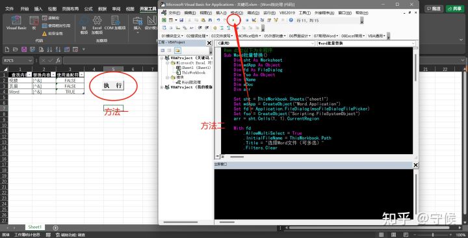Click New file icon in Excel quick access toolbar
The image size is (468, 238).
pos(7,49)
